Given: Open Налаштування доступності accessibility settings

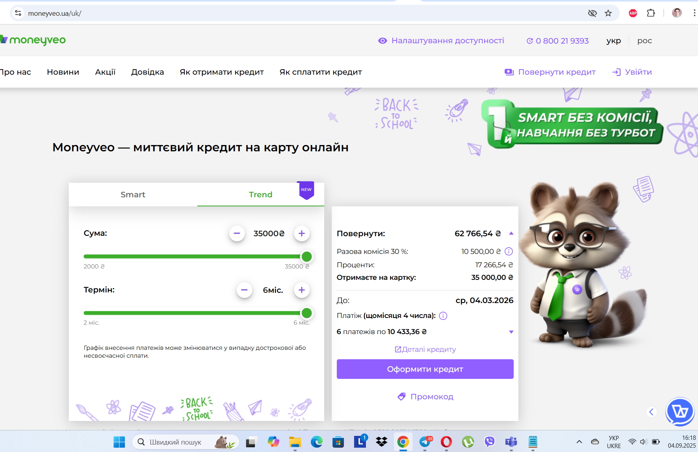Looking at the screenshot, I should click(441, 40).
